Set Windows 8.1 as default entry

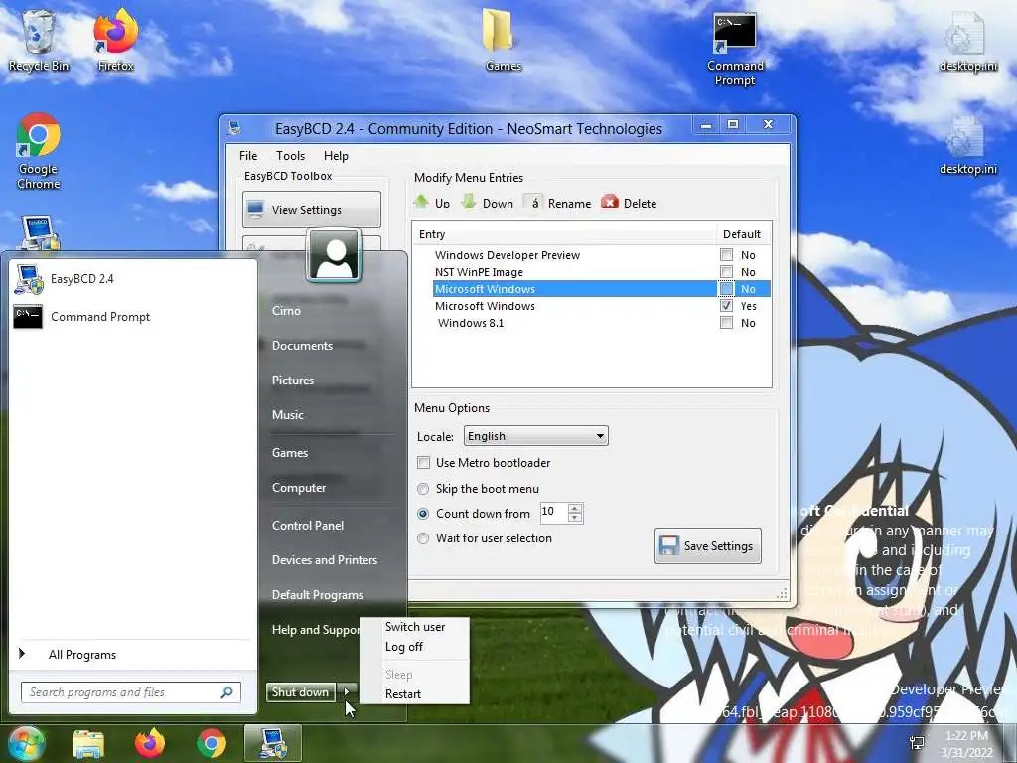726,323
